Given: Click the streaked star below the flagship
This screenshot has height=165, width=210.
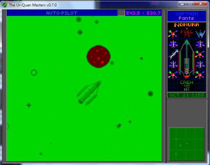Looking at the screenshot, I should pos(119,126).
